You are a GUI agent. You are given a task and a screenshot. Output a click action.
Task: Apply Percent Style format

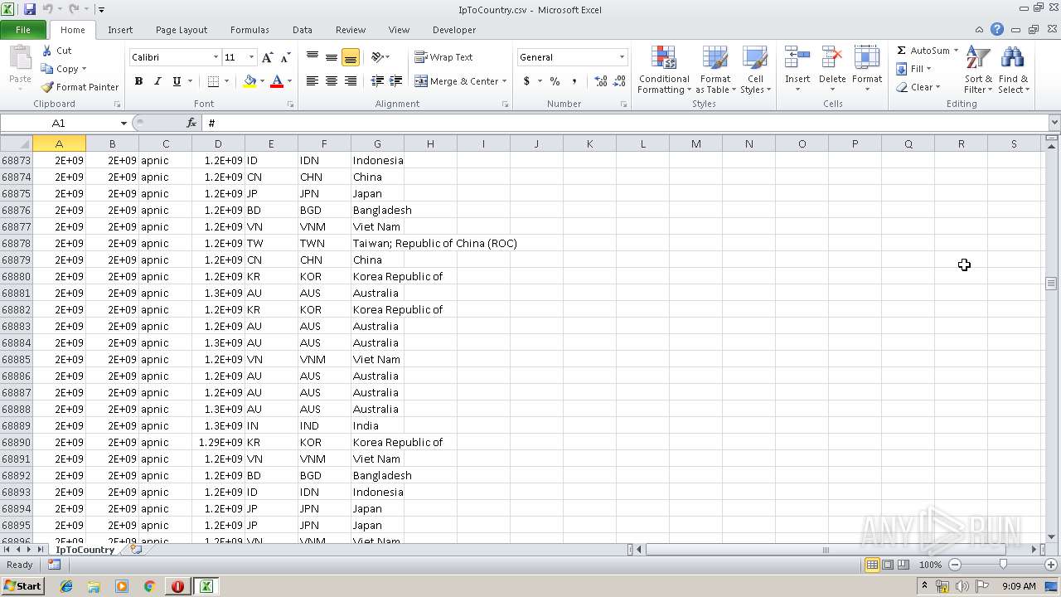(x=555, y=81)
